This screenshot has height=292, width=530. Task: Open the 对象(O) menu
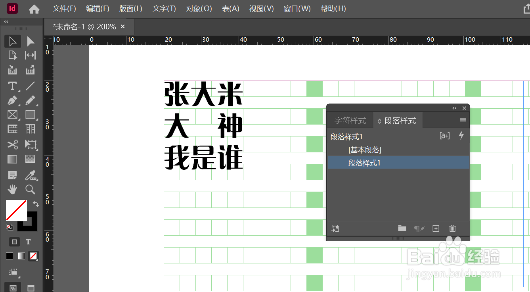point(199,8)
